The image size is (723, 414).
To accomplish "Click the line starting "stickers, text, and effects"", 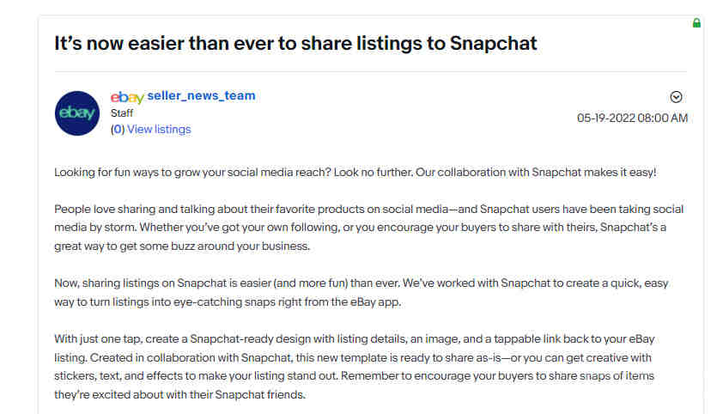I will pos(354,376).
